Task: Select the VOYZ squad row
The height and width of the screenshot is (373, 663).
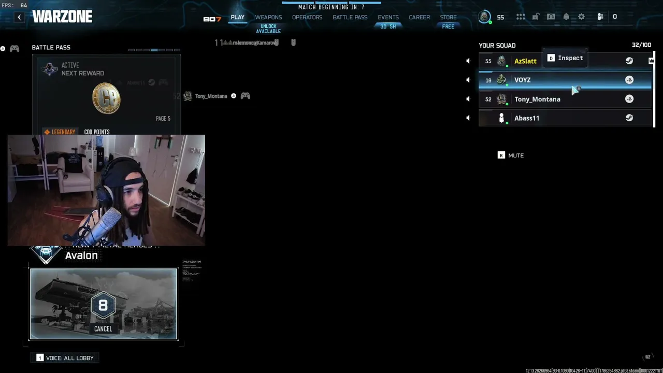Action: tap(565, 80)
